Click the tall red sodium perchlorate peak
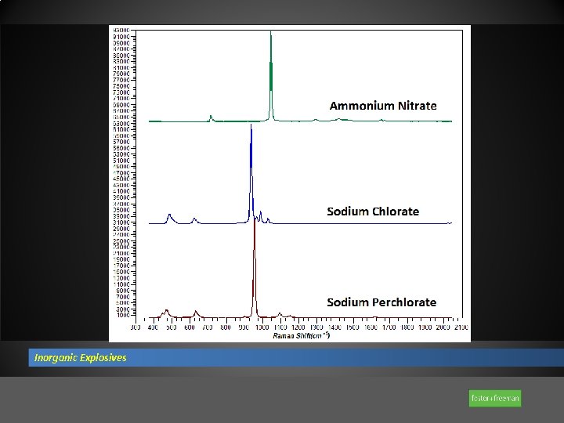Image resolution: width=564 pixels, height=423 pixels. click(255, 266)
